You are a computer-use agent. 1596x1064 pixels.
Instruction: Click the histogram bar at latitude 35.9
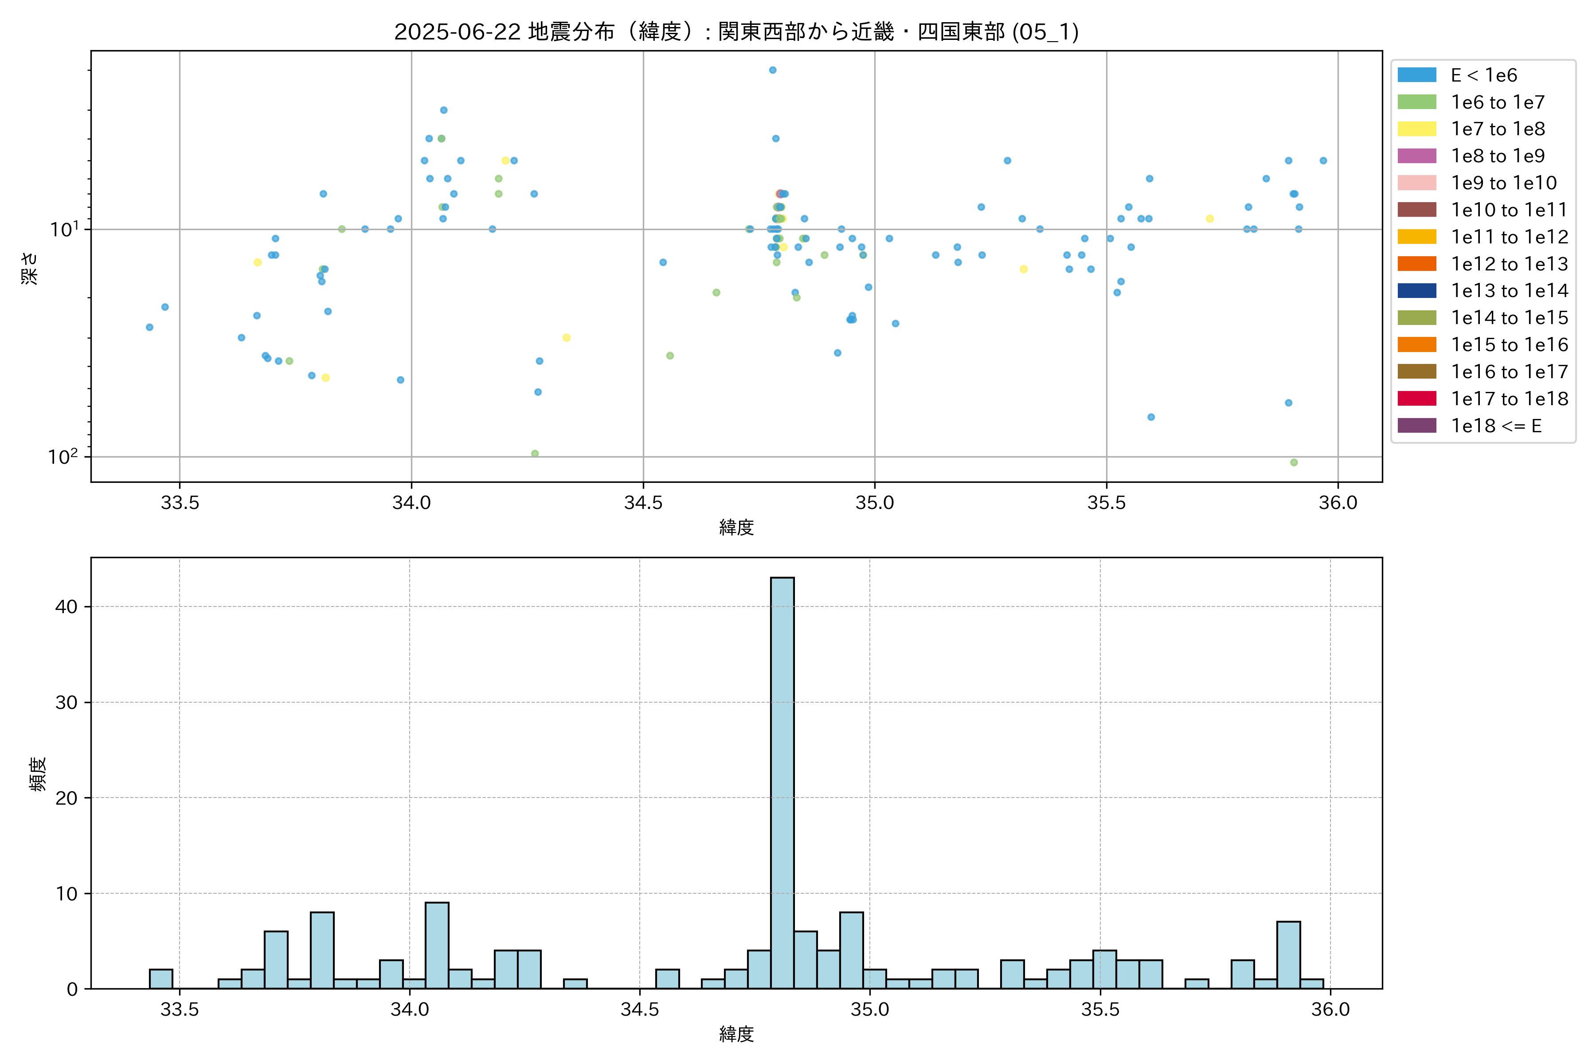click(1288, 955)
